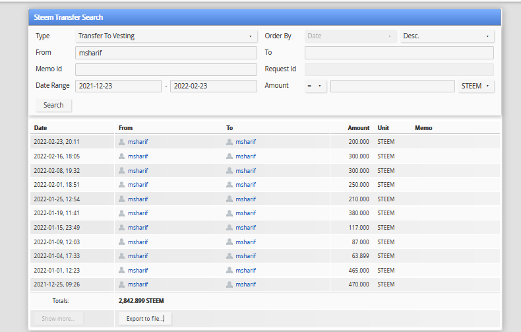Click the Show more button
Viewport: 521px width, 332px height.
pos(59,318)
